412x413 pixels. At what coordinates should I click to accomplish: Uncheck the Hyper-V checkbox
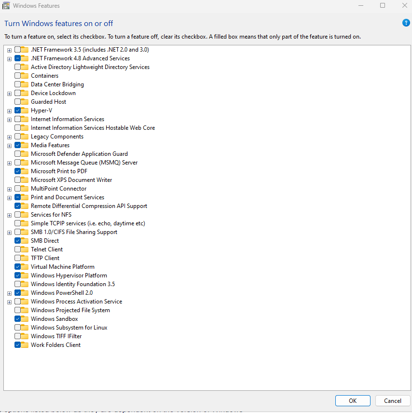[x=18, y=110]
